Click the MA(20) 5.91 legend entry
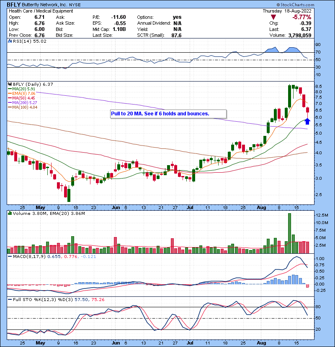Image resolution: width=335 pixels, height=347 pixels. [23, 89]
